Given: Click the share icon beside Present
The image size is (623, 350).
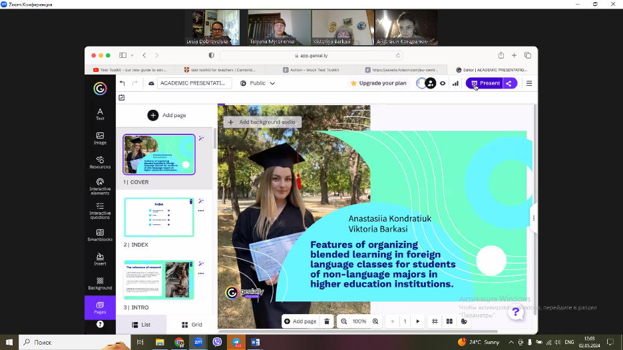Looking at the screenshot, I should click(509, 83).
